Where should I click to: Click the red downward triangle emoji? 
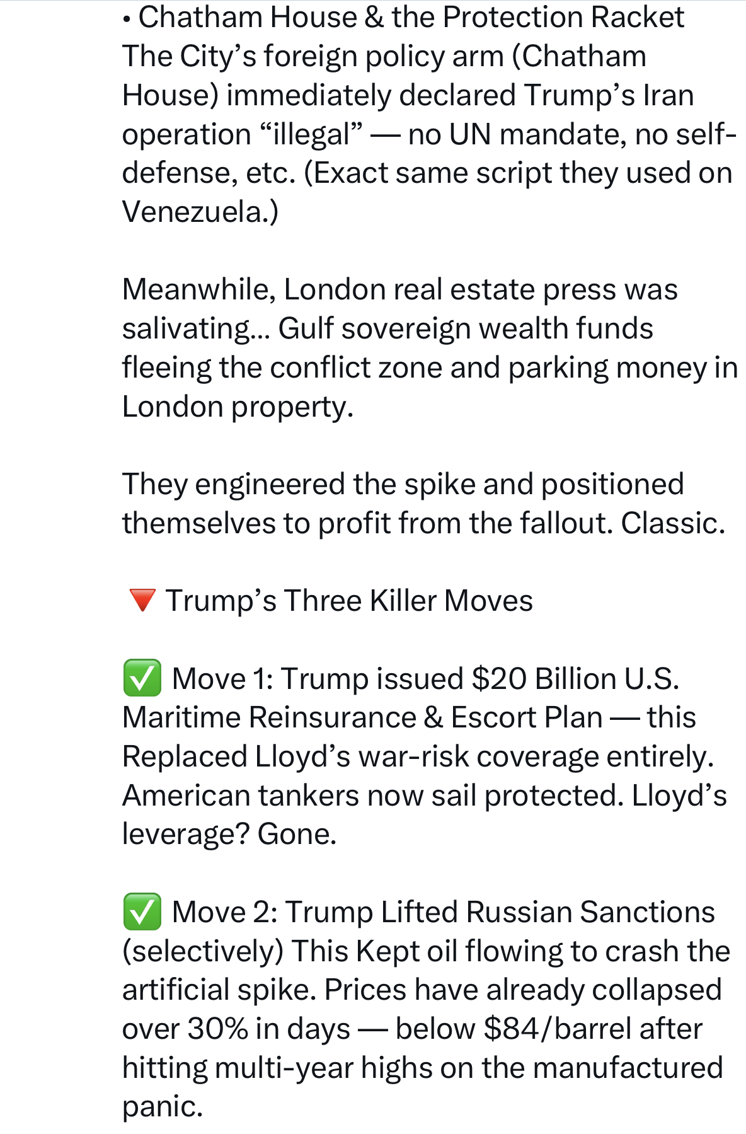[x=142, y=600]
